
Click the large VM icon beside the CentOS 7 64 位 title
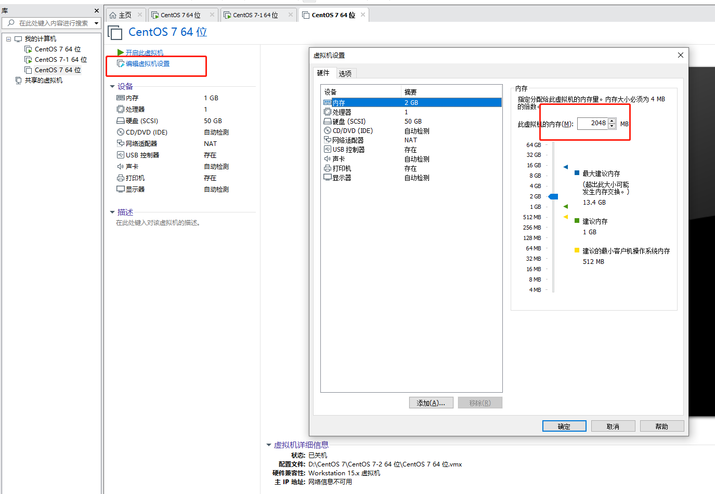pos(115,33)
